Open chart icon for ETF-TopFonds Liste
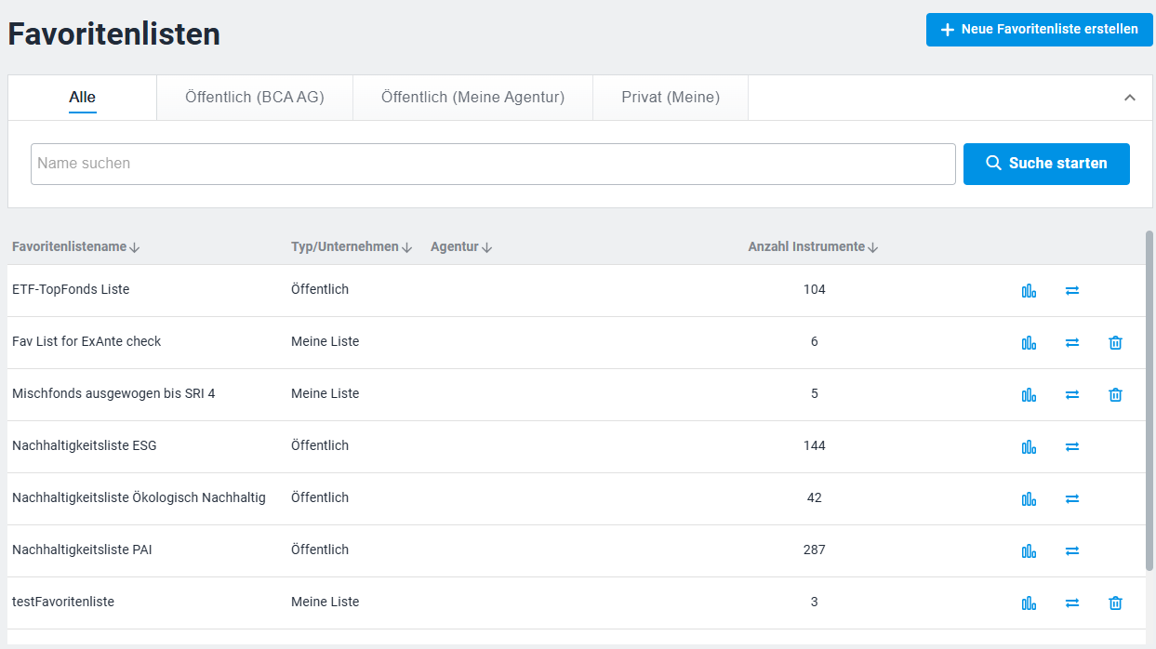Viewport: 1156px width, 649px height. tap(1029, 290)
